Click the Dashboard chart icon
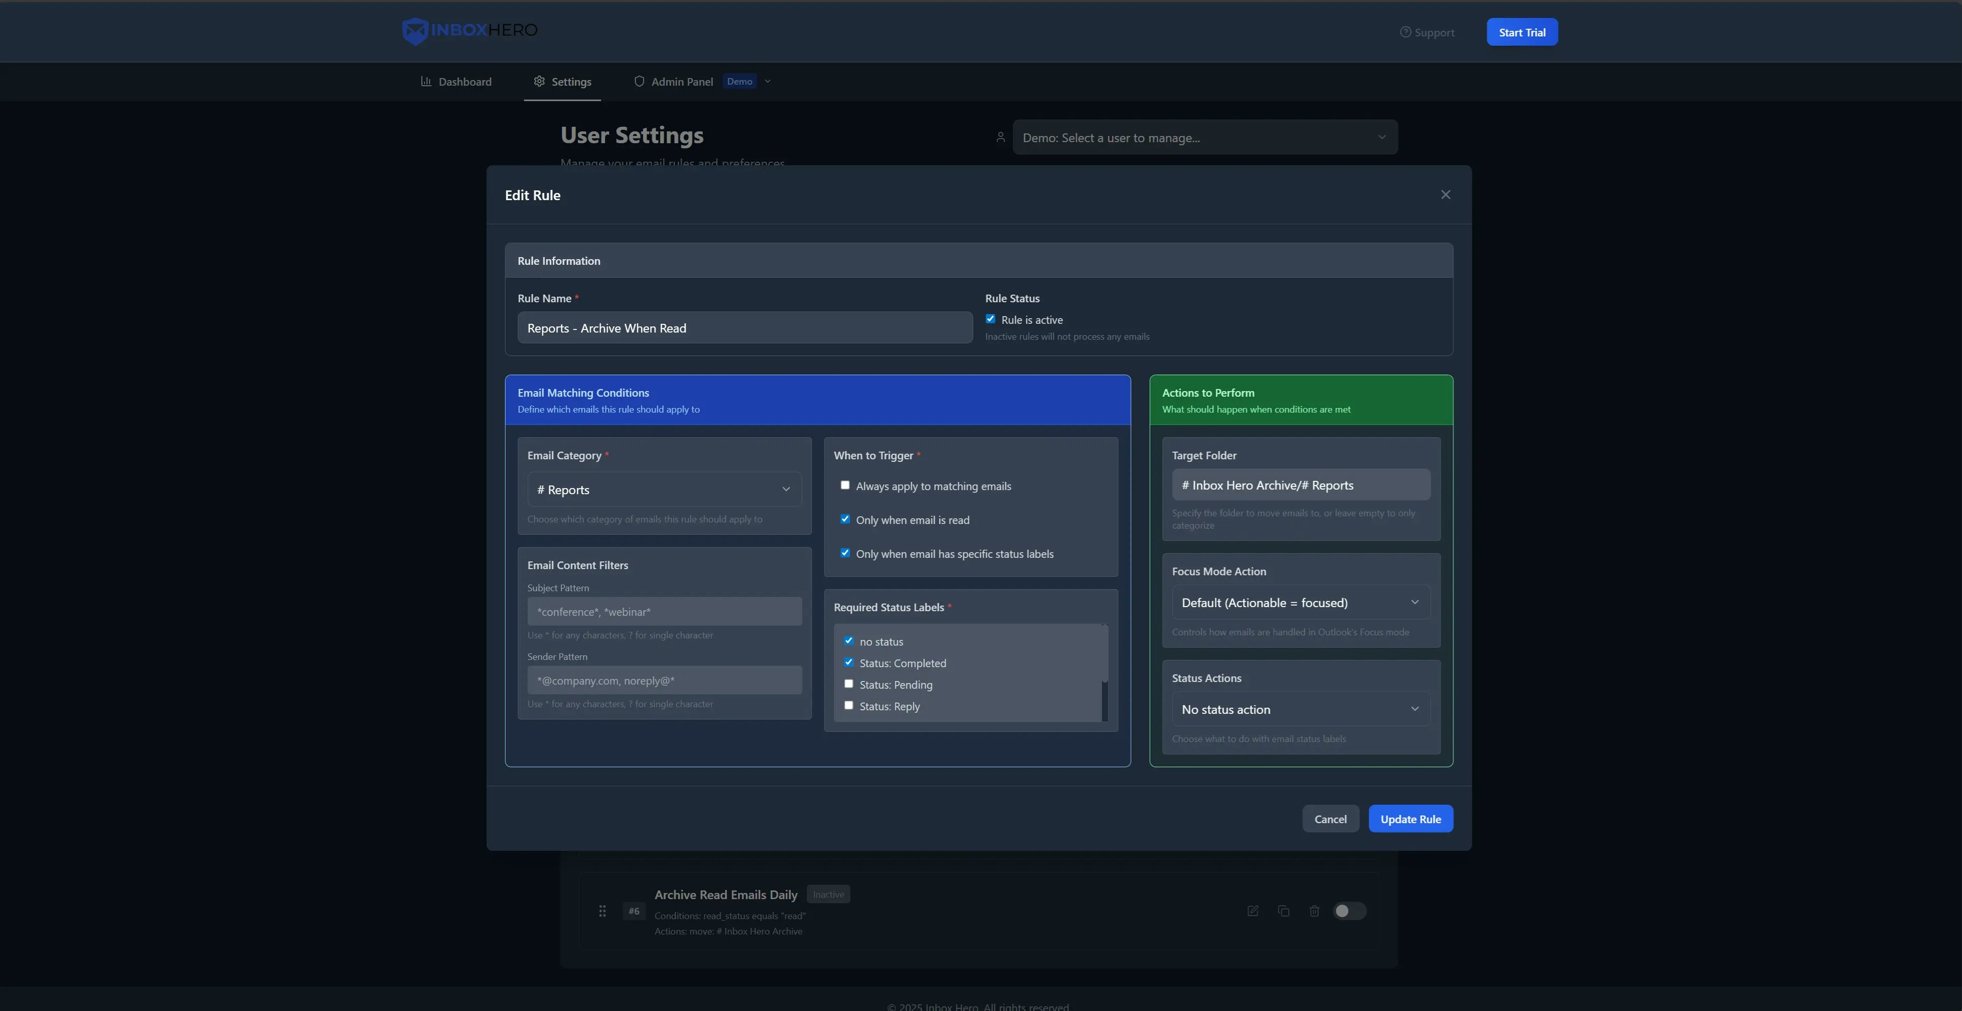Viewport: 1962px width, 1011px height. point(426,82)
